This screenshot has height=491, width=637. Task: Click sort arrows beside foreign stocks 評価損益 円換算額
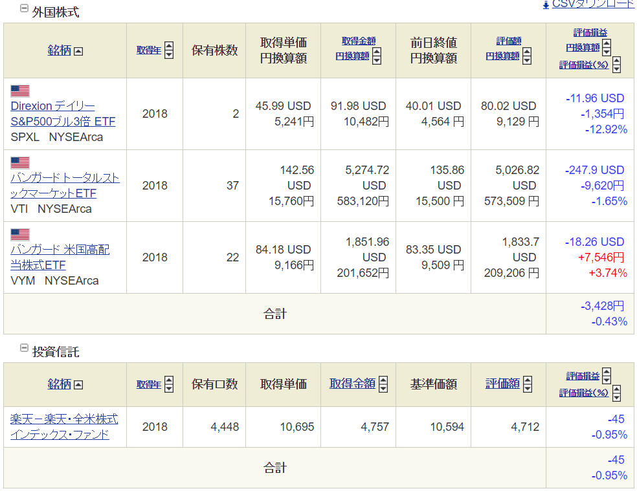point(607,47)
